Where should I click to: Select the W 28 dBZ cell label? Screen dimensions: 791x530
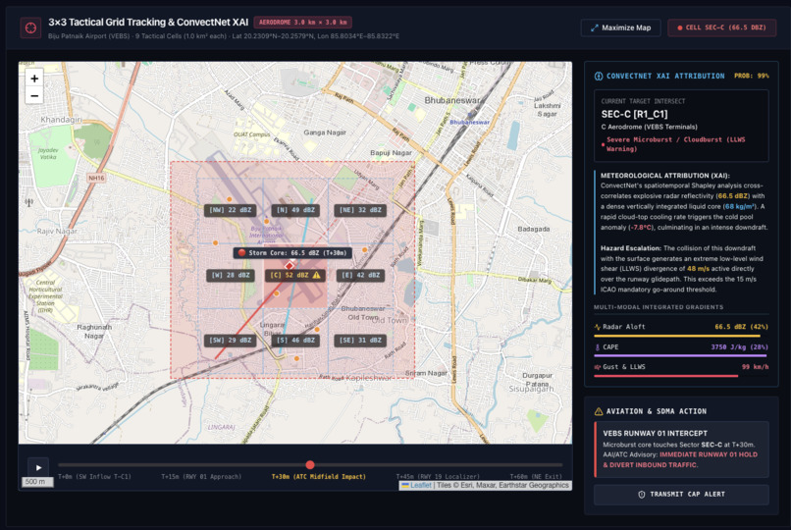coord(230,276)
